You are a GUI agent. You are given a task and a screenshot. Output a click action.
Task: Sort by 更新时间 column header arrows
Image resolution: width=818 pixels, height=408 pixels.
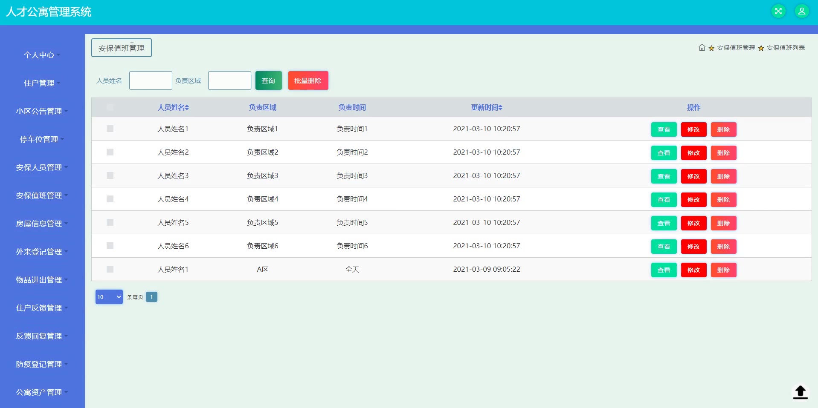tap(500, 108)
